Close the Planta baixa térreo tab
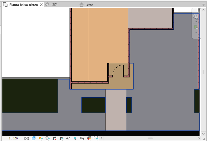The image size is (207, 141). point(41,5)
